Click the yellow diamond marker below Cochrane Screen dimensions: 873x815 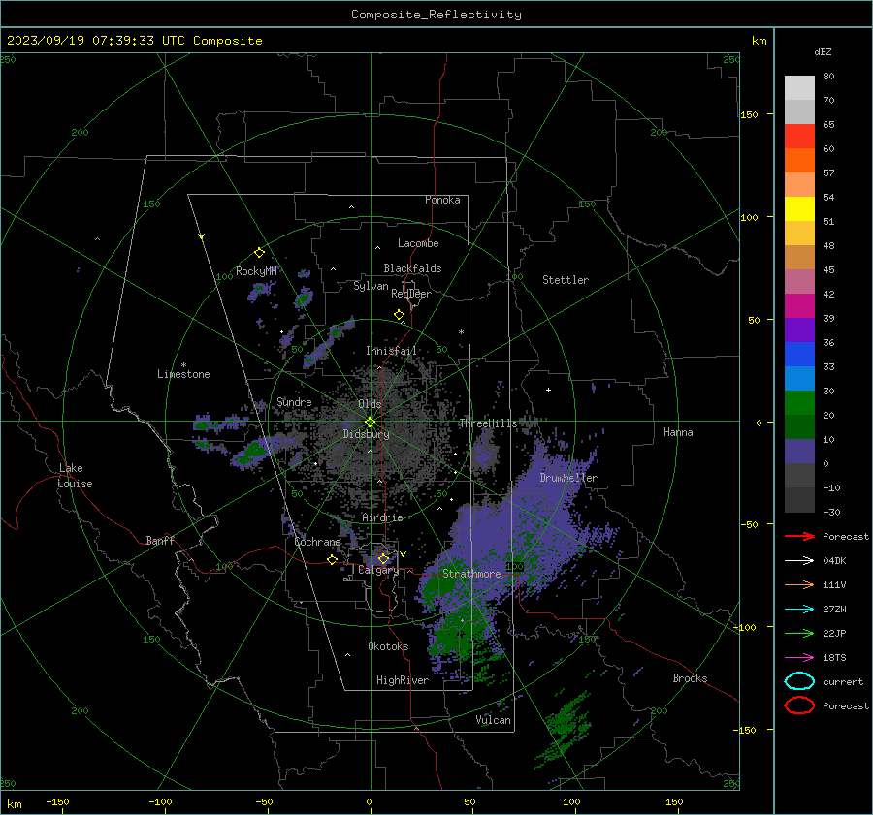(x=332, y=559)
